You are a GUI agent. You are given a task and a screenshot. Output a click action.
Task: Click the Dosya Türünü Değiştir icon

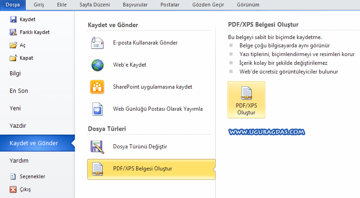[97, 147]
